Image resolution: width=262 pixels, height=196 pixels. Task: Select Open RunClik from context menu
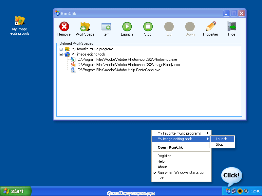[x=181, y=147]
